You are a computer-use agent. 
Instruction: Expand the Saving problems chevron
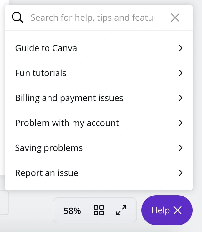coord(180,148)
